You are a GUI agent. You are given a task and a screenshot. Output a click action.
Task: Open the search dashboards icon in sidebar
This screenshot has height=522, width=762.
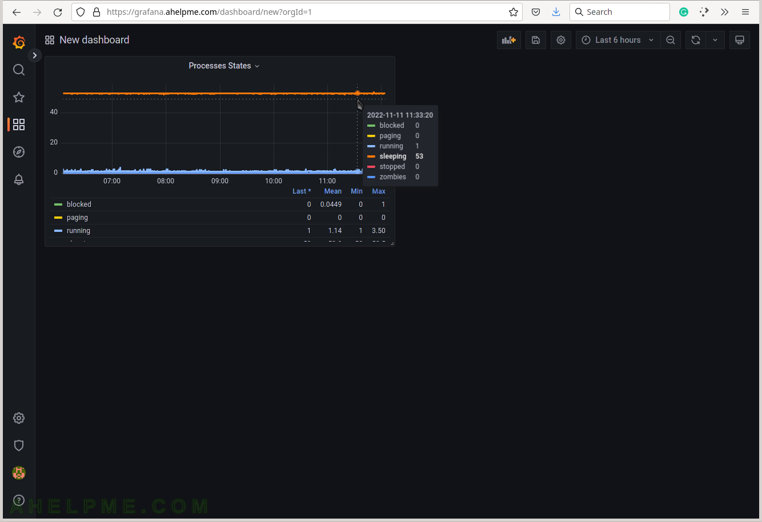tap(19, 70)
